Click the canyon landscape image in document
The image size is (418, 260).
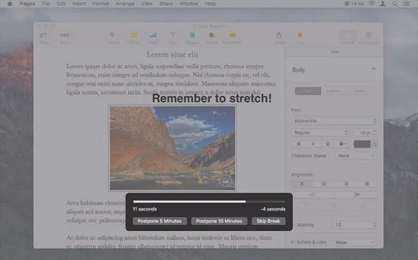click(x=172, y=148)
